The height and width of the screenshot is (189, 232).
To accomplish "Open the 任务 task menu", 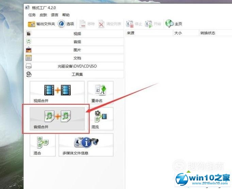I will (x=32, y=15).
